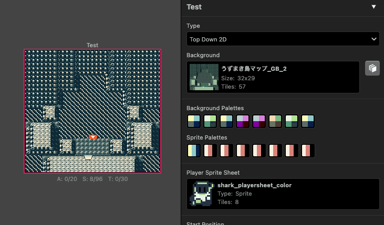Select the third background palette swatch

click(x=226, y=121)
